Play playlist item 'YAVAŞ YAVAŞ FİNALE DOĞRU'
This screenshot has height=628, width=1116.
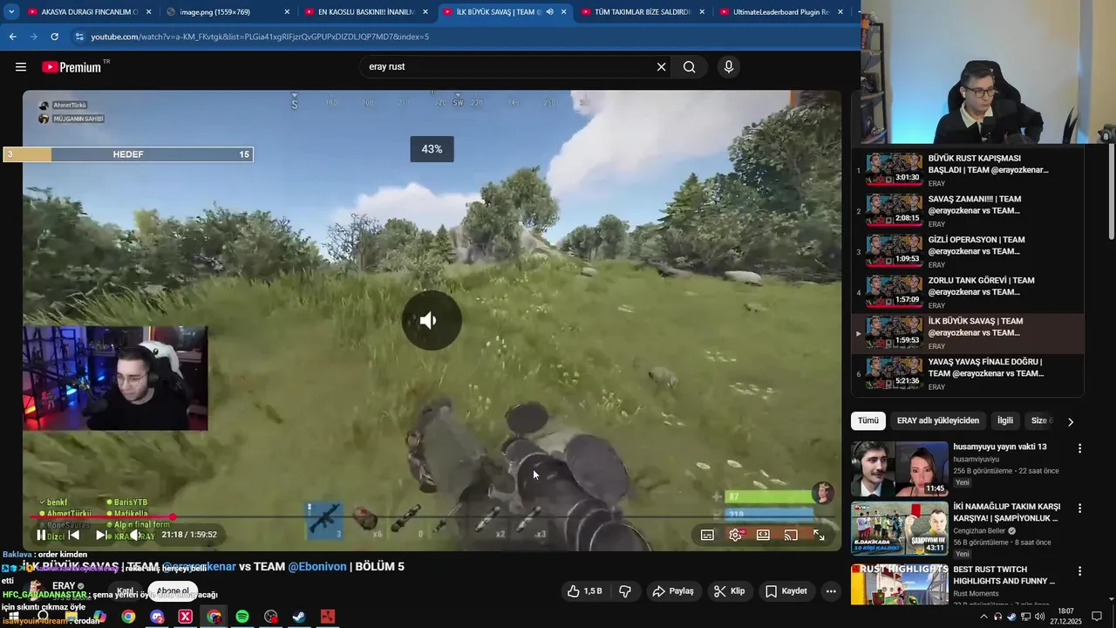(968, 373)
